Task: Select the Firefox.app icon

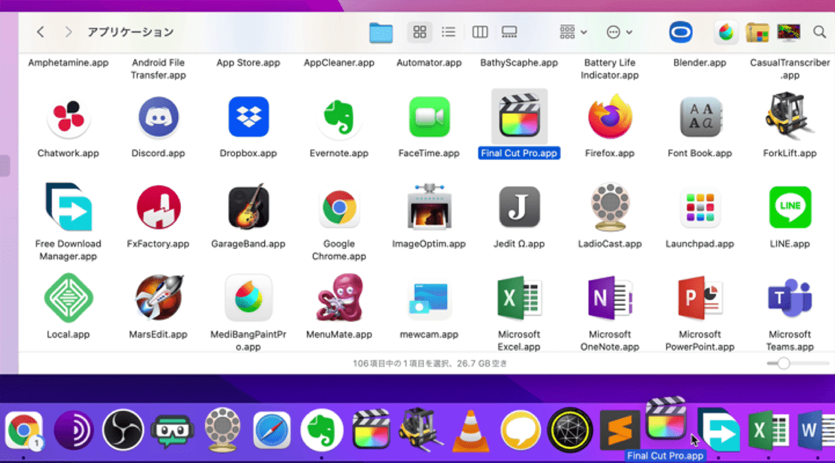Action: pyautogui.click(x=610, y=117)
